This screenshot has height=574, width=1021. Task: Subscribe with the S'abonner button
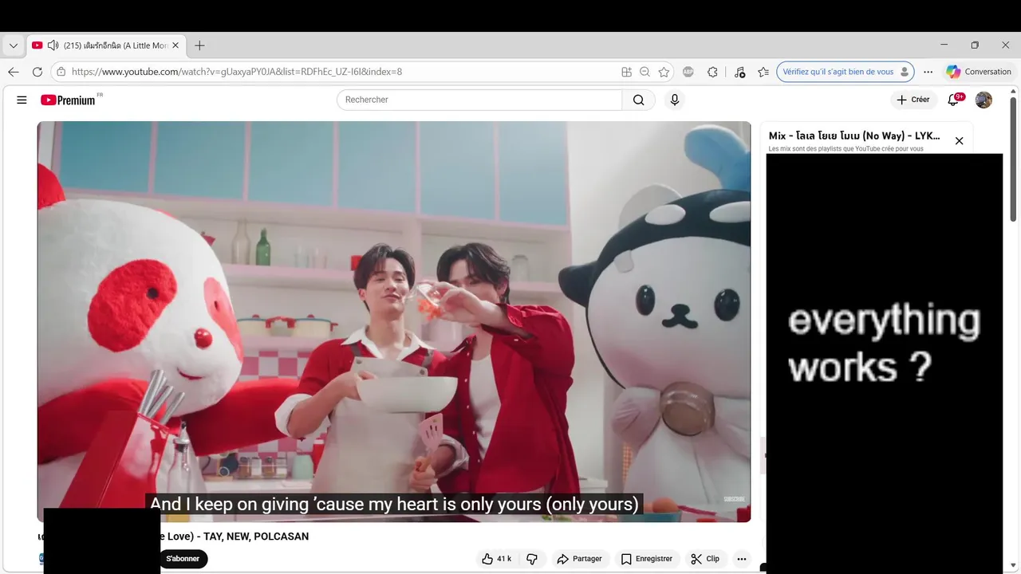tap(183, 559)
